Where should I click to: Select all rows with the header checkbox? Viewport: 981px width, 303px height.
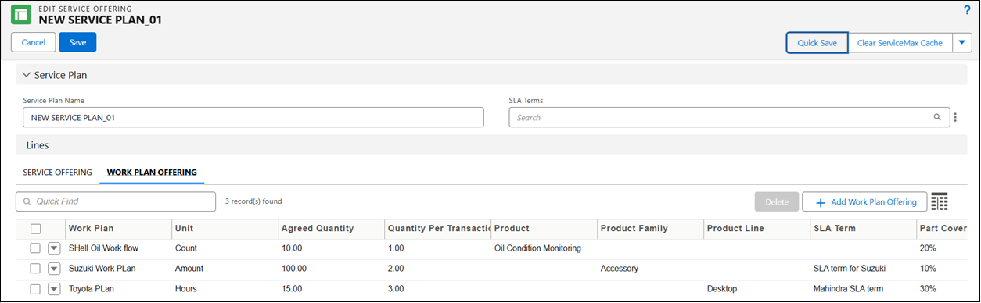pos(35,229)
